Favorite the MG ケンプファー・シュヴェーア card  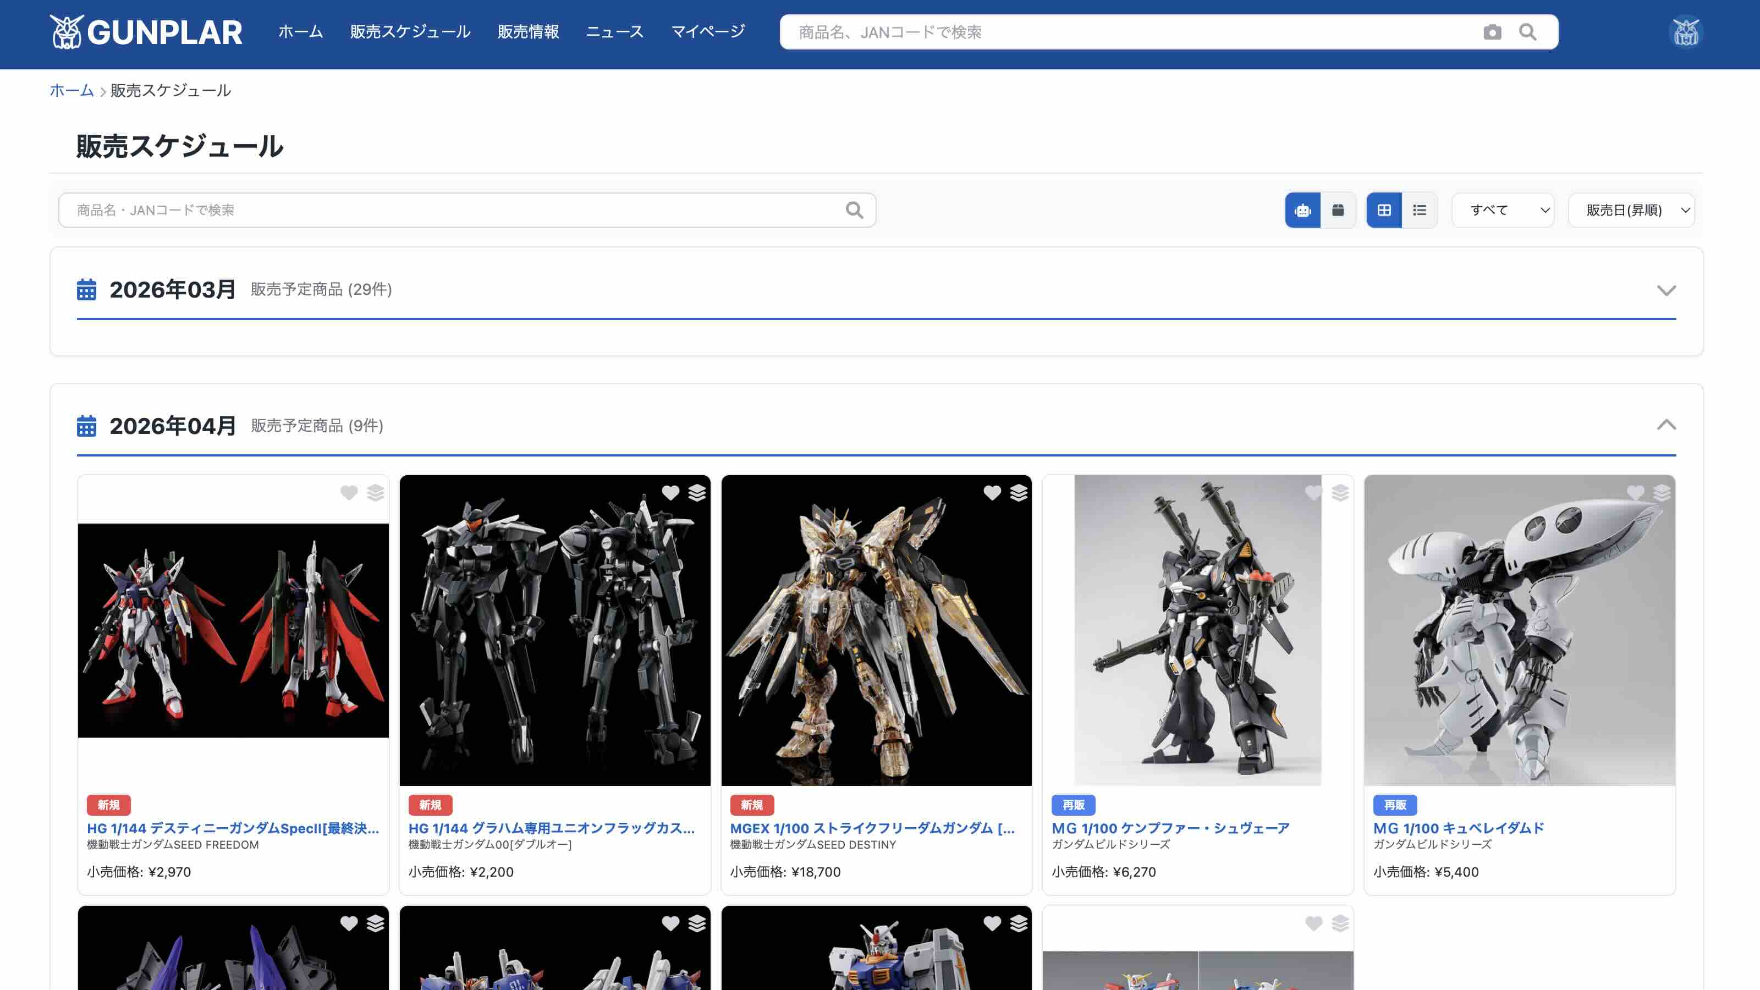[1313, 493]
